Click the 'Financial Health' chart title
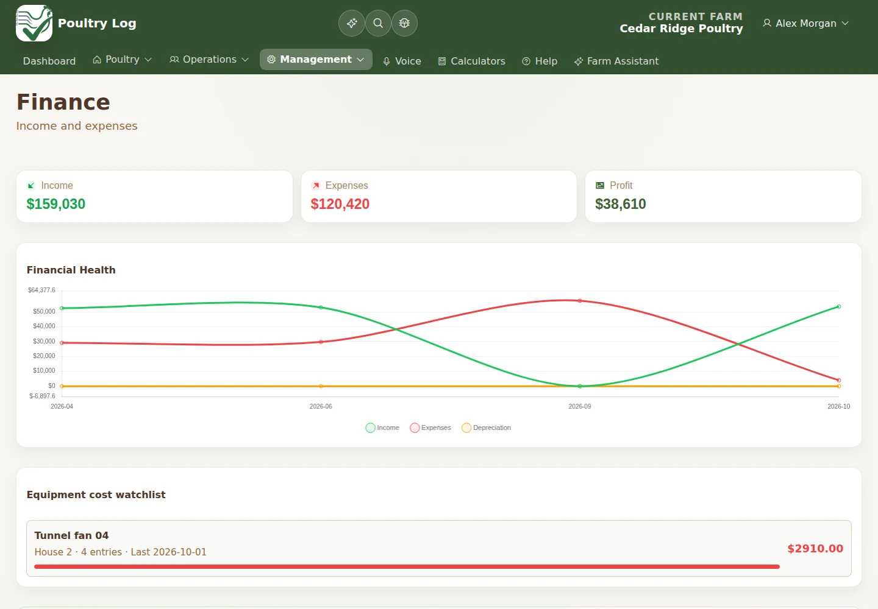Viewport: 878px width, 609px height. [71, 270]
